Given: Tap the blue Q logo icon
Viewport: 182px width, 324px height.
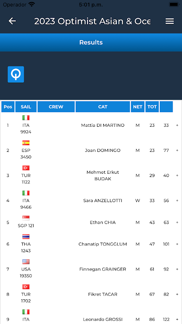Looking at the screenshot, I should pos(16,75).
